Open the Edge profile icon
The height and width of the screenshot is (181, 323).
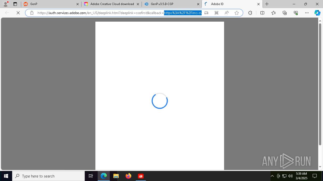pyautogui.click(x=6, y=4)
